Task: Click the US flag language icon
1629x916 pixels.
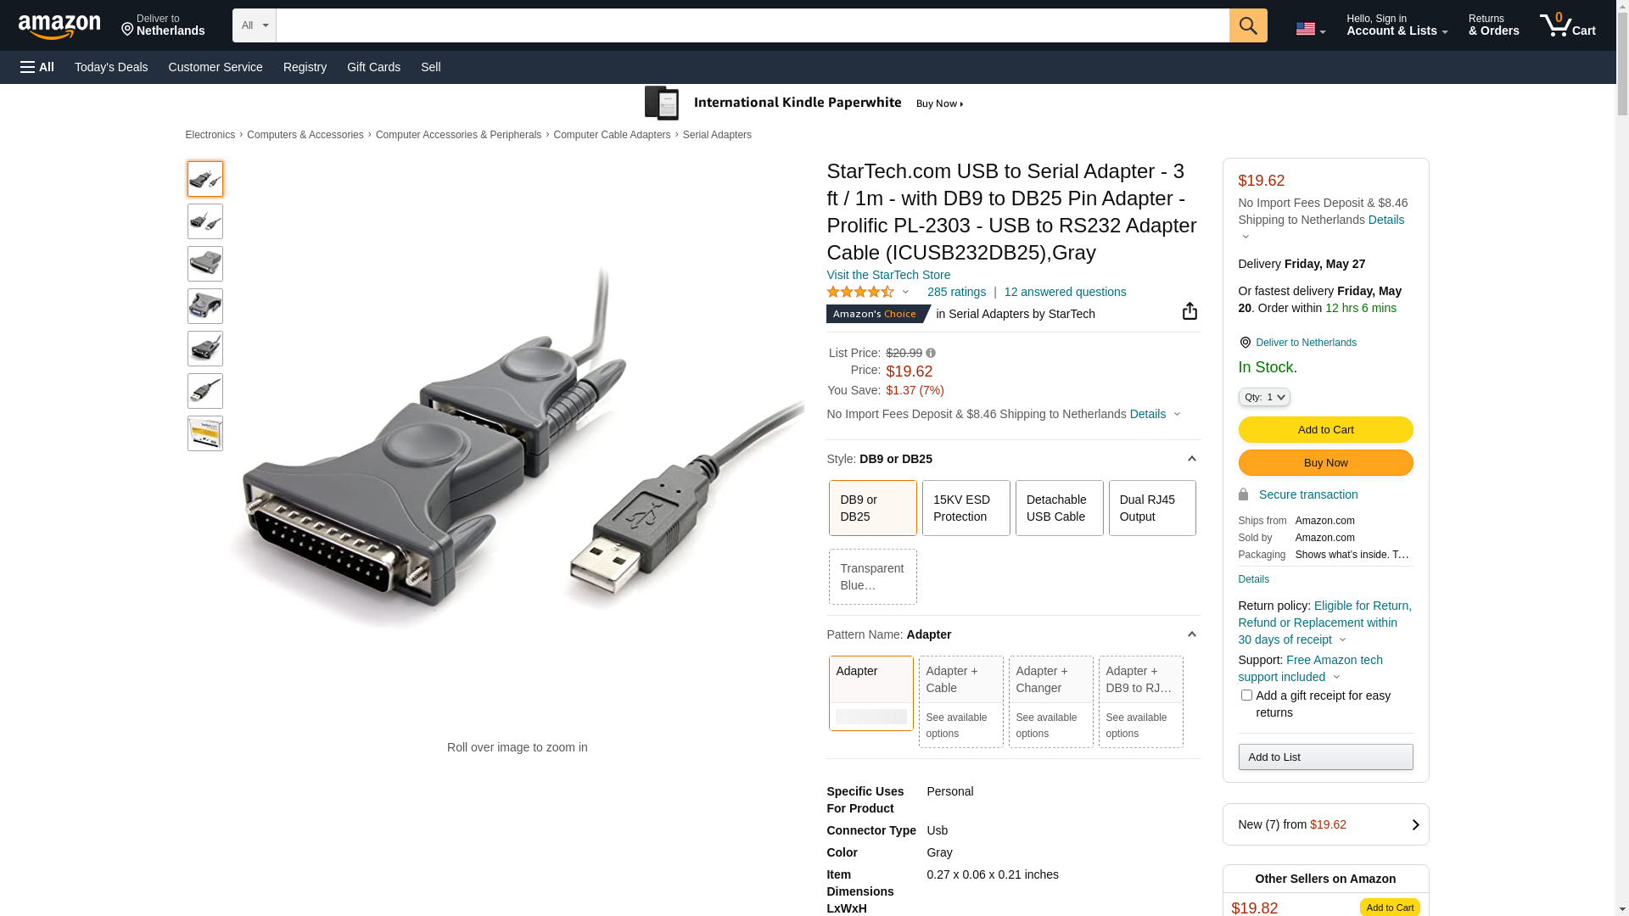Action: pyautogui.click(x=1309, y=29)
